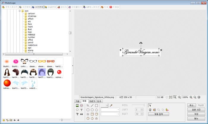Click the GrandeViagem_Signature_White.png filename in status bar
Viewport: 208px width, 124px height.
(x=97, y=97)
